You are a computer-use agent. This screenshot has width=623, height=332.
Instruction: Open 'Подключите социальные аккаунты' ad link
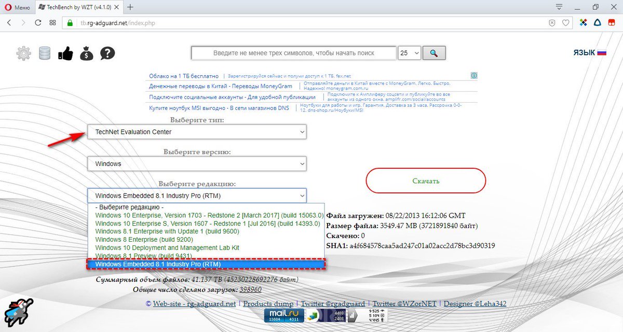[x=232, y=97]
